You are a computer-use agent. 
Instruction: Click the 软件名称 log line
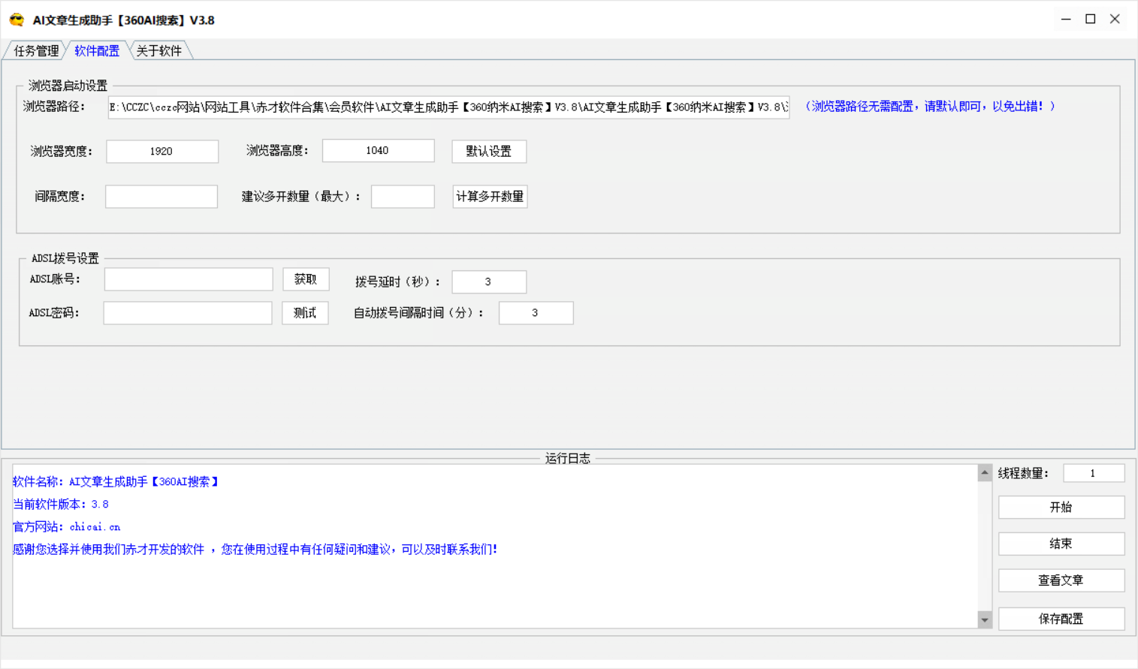click(x=116, y=482)
